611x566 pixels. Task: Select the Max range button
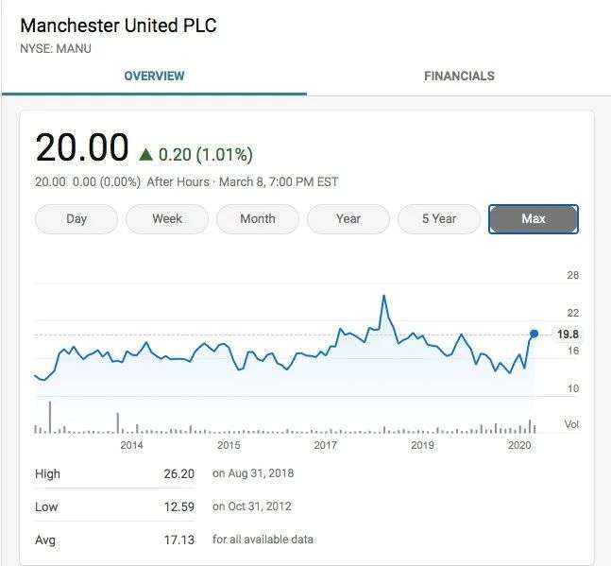534,219
